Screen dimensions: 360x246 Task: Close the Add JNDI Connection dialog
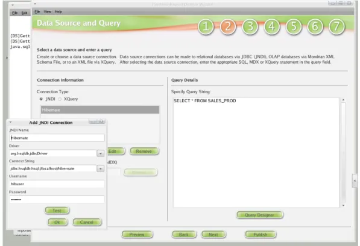point(102,121)
